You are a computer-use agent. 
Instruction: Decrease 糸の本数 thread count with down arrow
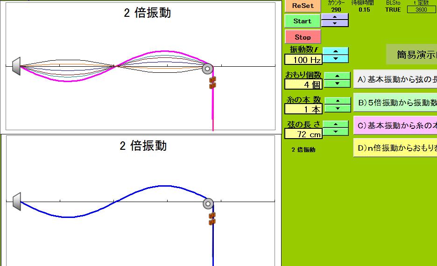tap(338, 108)
